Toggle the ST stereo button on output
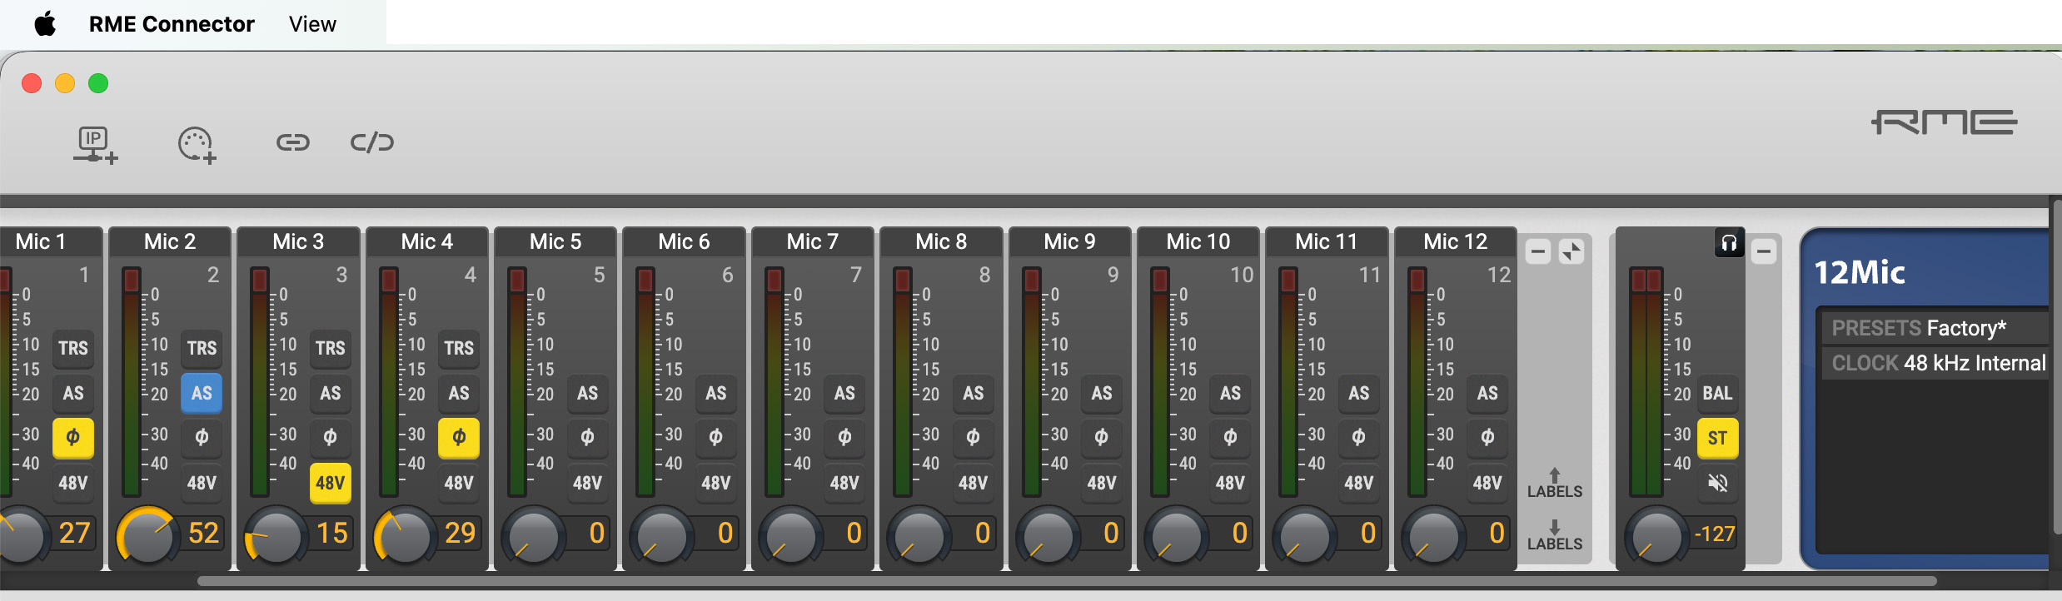Viewport: 2062px width, 601px height. point(1717,438)
